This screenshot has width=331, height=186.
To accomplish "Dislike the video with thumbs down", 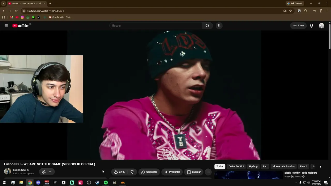I will (x=132, y=172).
